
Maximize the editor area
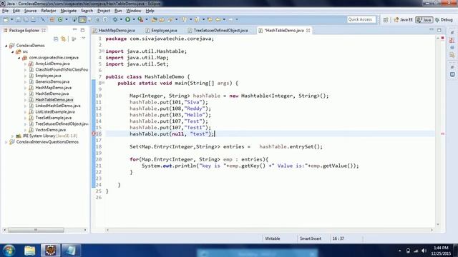tap(439, 30)
